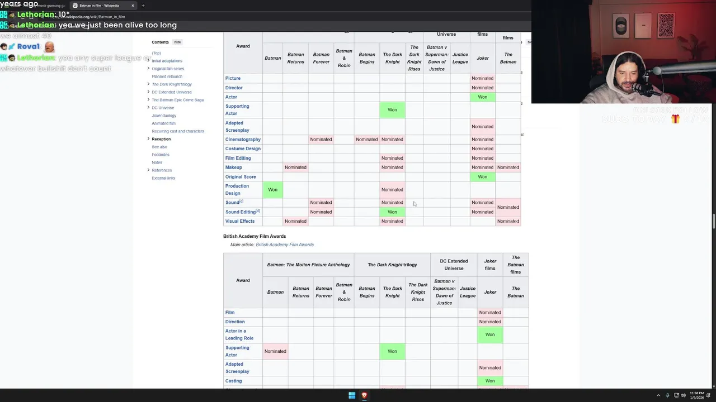Open the Film Editing award link
This screenshot has width=716, height=402.
coord(238,158)
